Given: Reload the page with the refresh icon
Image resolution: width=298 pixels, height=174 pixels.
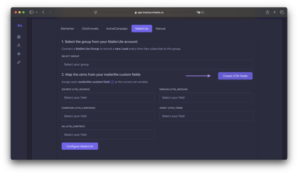Looking at the screenshot, I should [203, 12].
